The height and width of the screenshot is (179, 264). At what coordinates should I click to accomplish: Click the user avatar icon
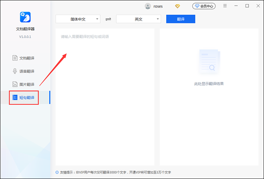pos(147,6)
